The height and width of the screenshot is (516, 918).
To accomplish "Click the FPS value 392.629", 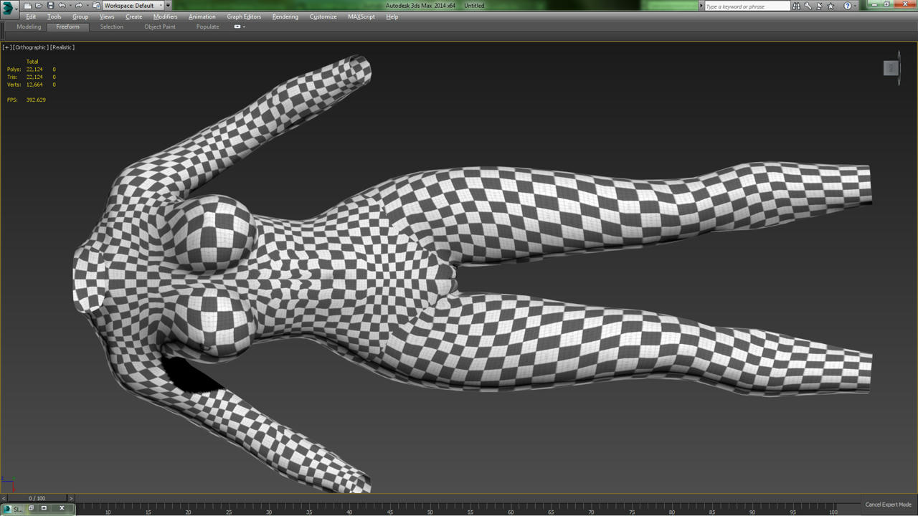I will pyautogui.click(x=36, y=100).
